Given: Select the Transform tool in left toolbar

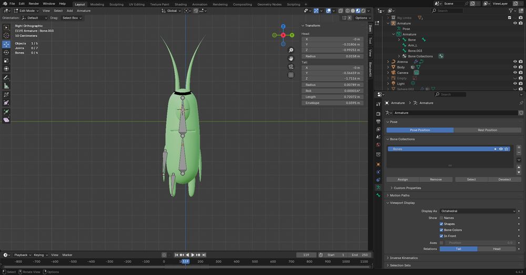Looking at the screenshot, I should click(x=6, y=68).
